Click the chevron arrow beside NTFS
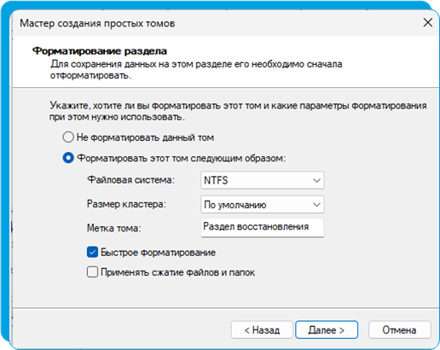 point(316,180)
